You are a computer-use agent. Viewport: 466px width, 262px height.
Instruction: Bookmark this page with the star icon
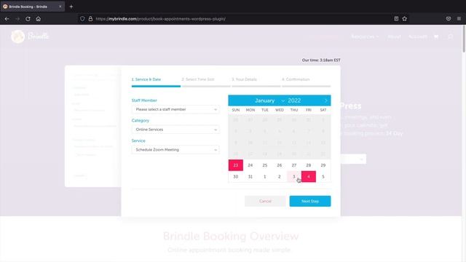[x=405, y=19]
